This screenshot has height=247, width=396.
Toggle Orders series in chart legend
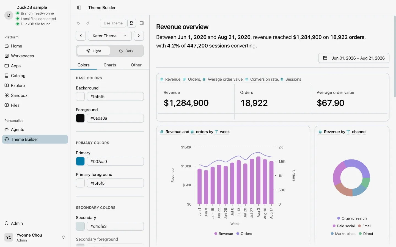pyautogui.click(x=244, y=234)
